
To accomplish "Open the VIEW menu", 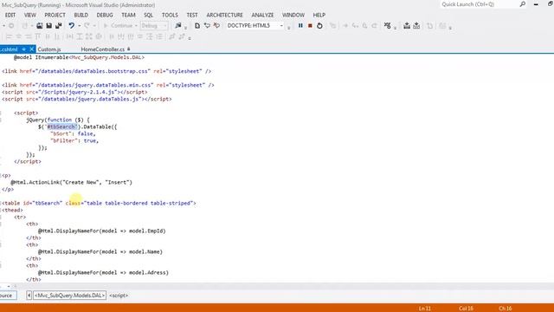I will click(30, 15).
